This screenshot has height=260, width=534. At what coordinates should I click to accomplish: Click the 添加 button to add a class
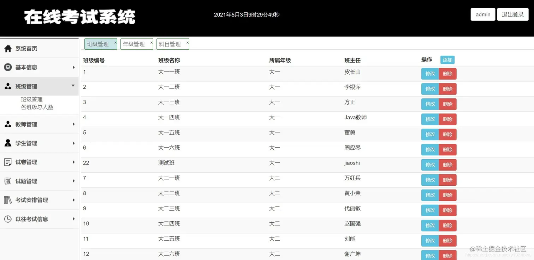(447, 60)
